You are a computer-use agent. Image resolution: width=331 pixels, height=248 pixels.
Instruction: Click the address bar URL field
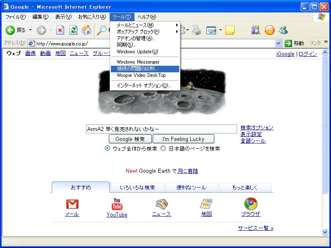[155, 44]
